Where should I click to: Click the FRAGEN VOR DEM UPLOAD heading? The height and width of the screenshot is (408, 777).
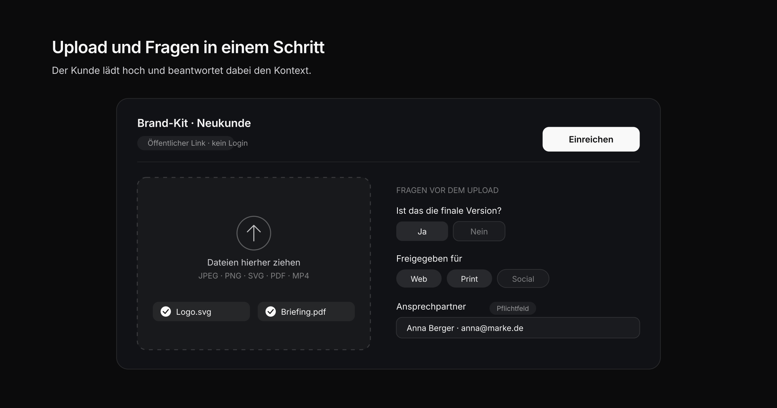tap(447, 190)
